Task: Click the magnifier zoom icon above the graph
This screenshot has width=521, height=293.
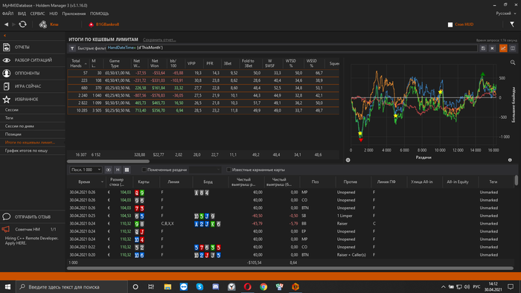Action: pyautogui.click(x=513, y=62)
